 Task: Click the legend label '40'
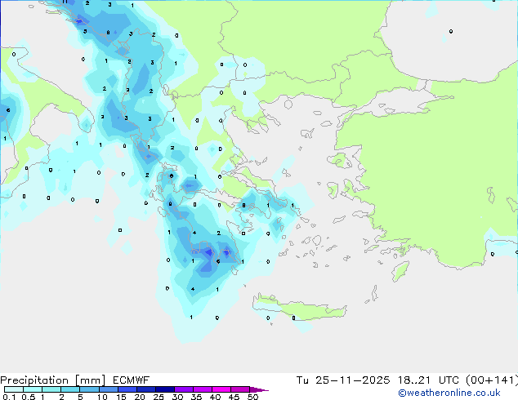(x=216, y=397)
